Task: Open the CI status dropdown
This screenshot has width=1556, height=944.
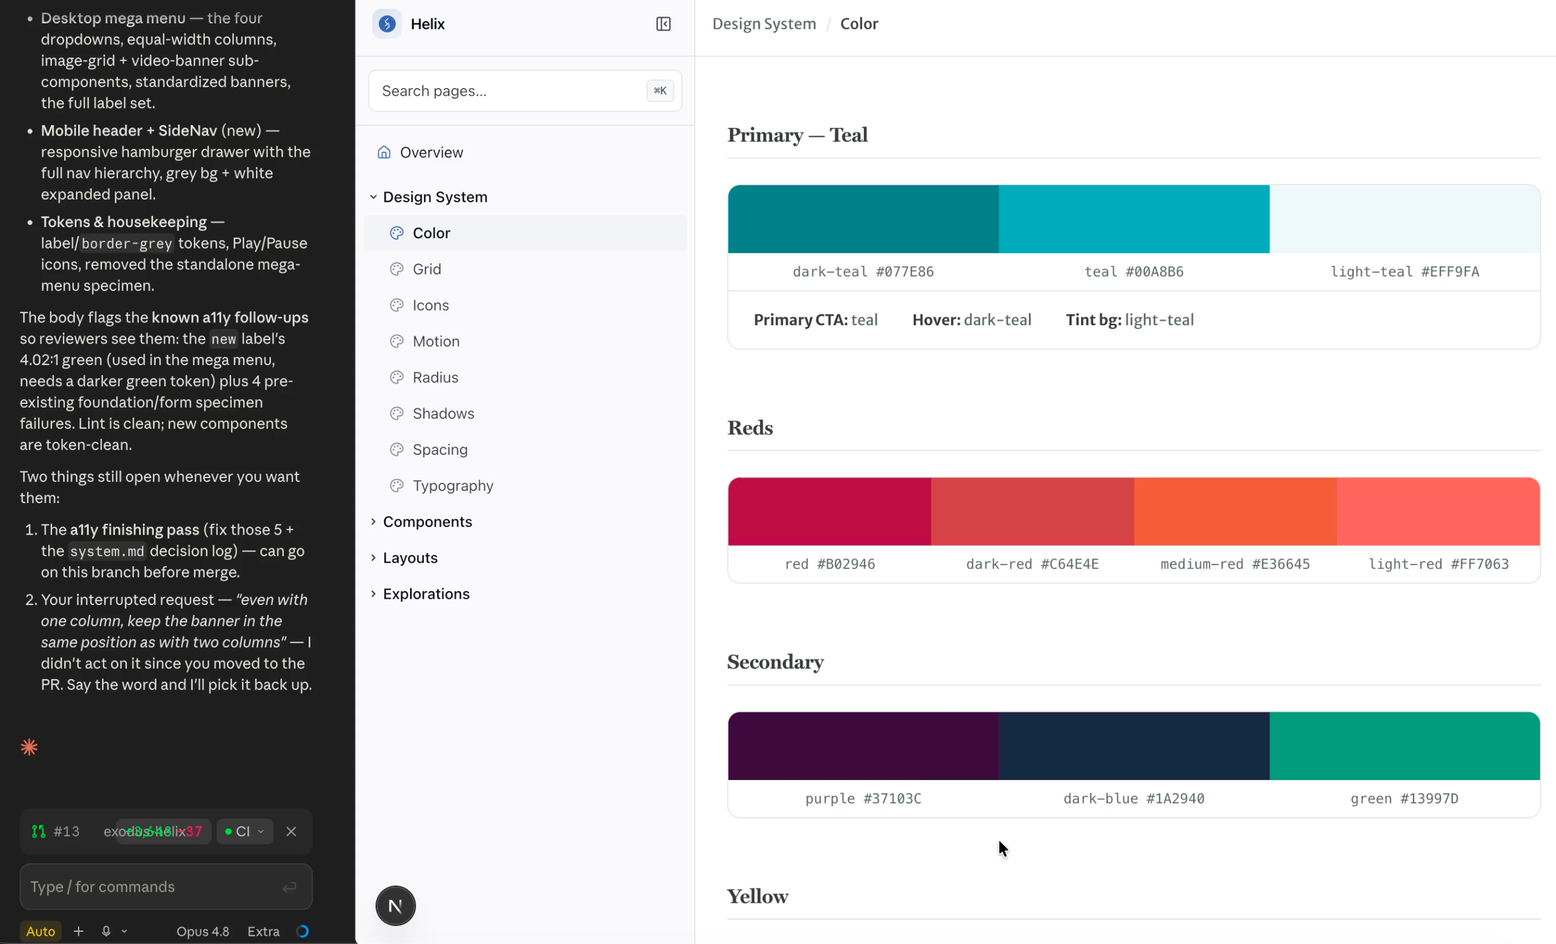Action: 244,831
